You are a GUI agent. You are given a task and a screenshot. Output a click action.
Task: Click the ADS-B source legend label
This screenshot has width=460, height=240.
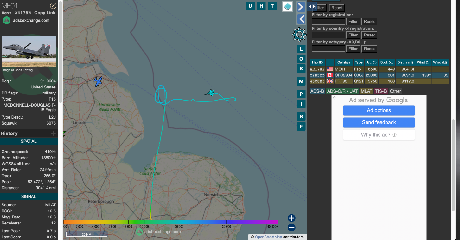click(317, 91)
